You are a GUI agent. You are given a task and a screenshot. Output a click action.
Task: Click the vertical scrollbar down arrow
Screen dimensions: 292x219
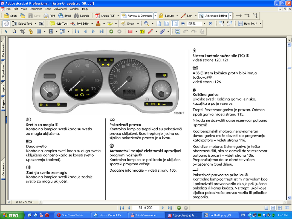click(x=289, y=198)
